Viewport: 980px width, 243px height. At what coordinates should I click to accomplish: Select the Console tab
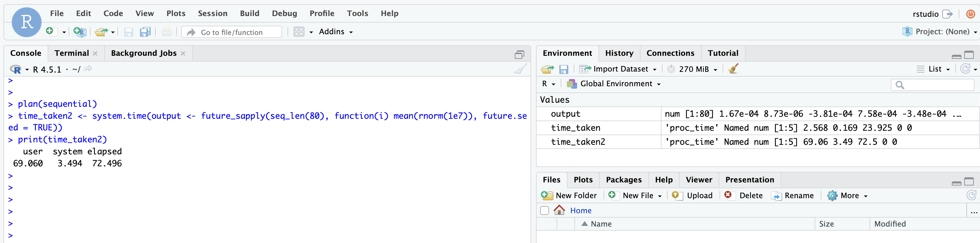pyautogui.click(x=25, y=53)
